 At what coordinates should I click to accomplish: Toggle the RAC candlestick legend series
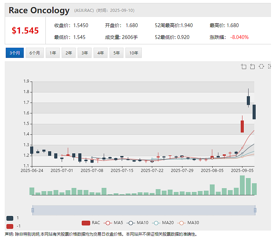(91, 223)
